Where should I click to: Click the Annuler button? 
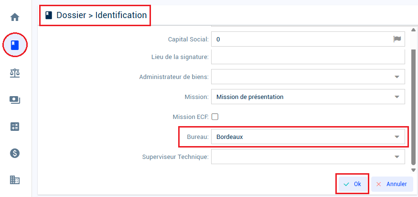[x=392, y=184]
